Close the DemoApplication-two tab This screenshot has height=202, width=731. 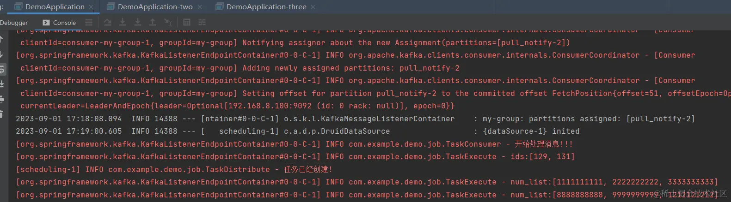click(200, 7)
